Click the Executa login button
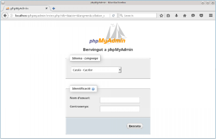Viewport: 216px width, 139px height. [x=135, y=126]
